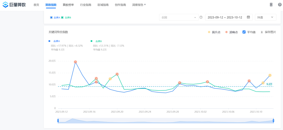Click the 关键词综合指数 heading
Viewport: 283px width, 130px height.
coord(58,32)
